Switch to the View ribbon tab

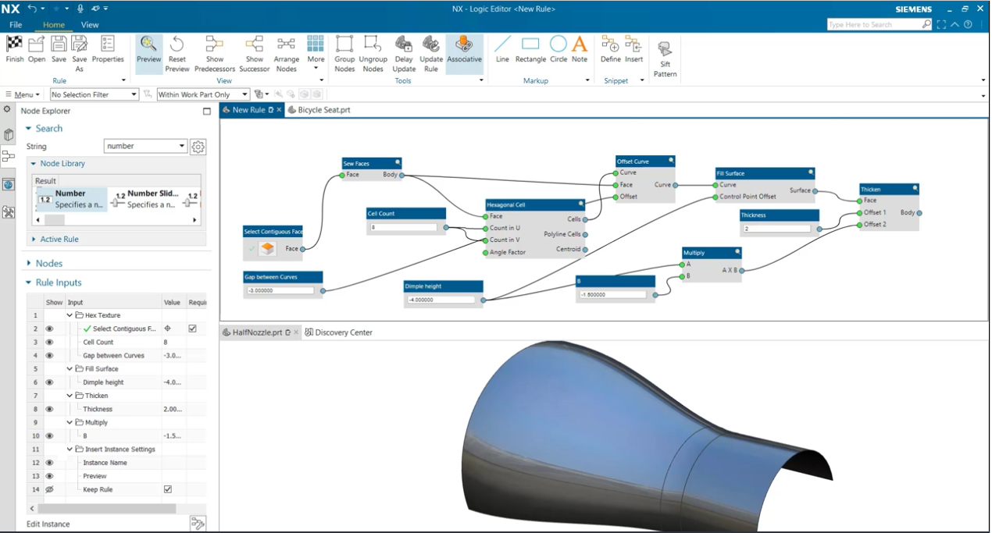[90, 25]
